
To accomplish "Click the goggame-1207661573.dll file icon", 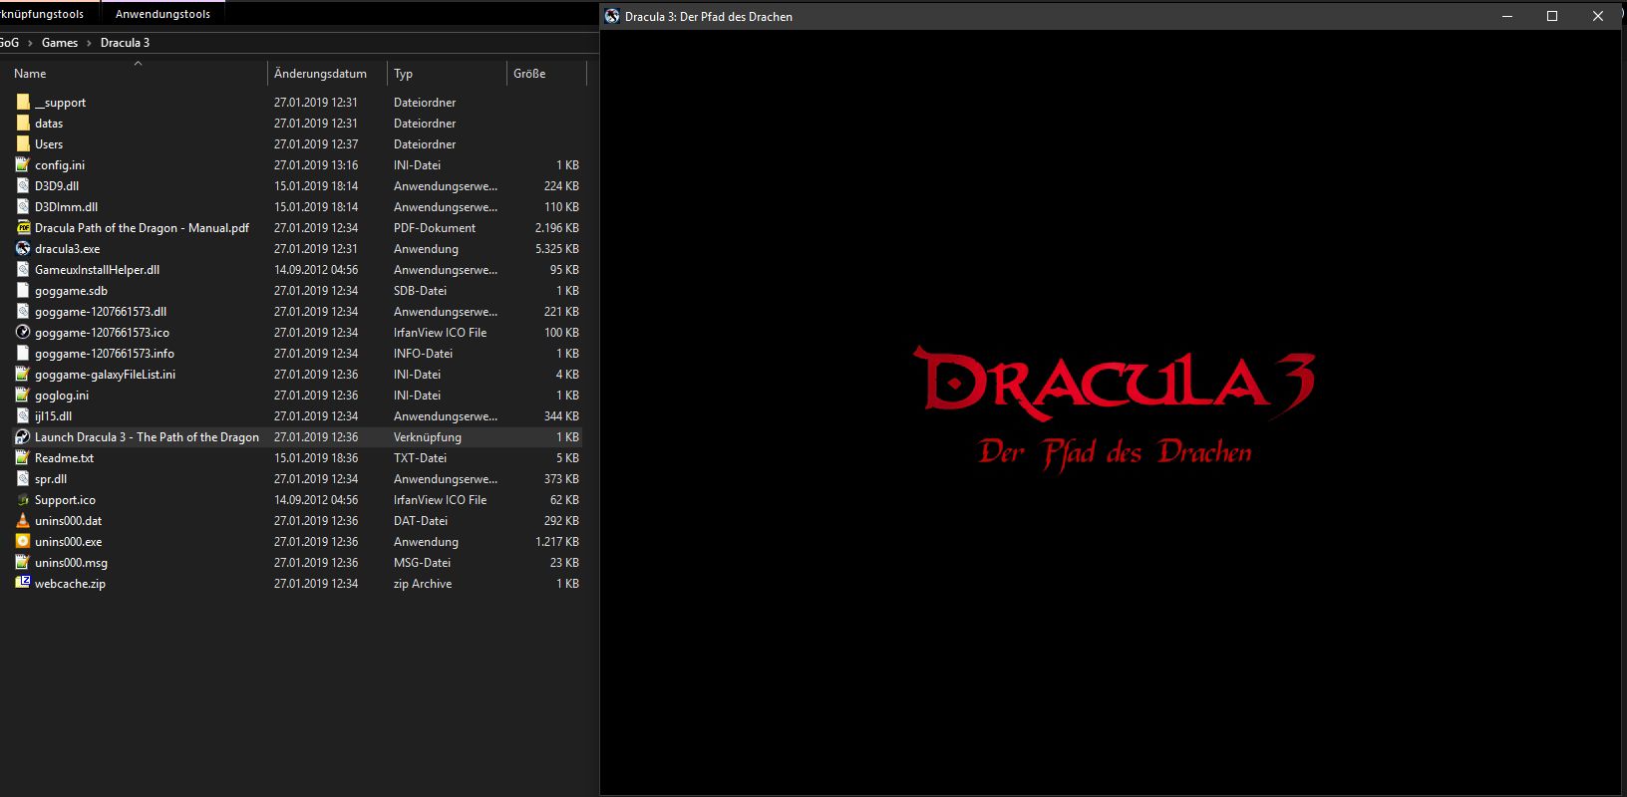I will click(x=23, y=312).
